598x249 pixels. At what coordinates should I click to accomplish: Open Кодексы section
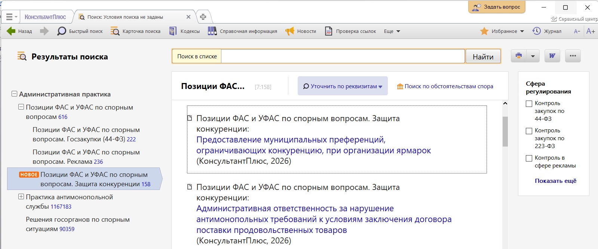[184, 31]
